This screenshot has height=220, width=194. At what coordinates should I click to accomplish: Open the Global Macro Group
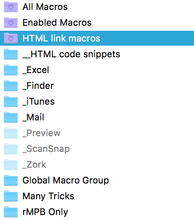point(97,180)
